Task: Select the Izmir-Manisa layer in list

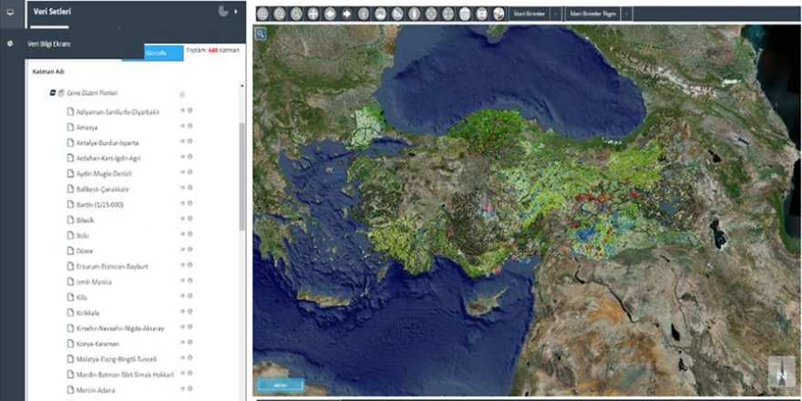Action: click(x=93, y=282)
